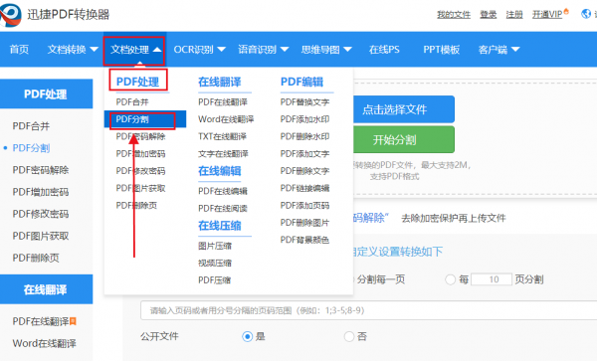Select PDF分割 in the dropdown menu
This screenshot has width=597, height=361.
click(145, 119)
